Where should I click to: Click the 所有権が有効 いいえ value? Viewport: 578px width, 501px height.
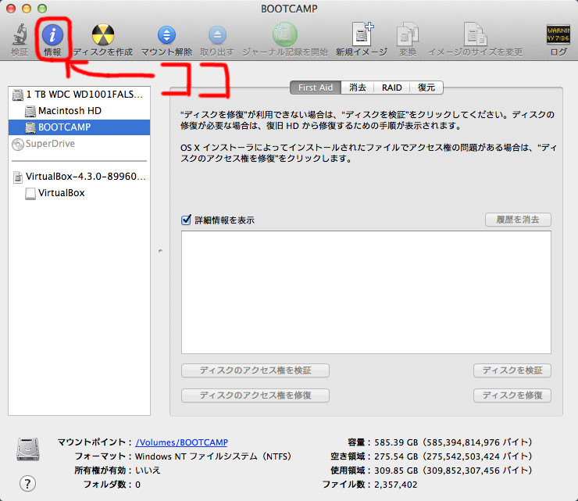tap(148, 471)
